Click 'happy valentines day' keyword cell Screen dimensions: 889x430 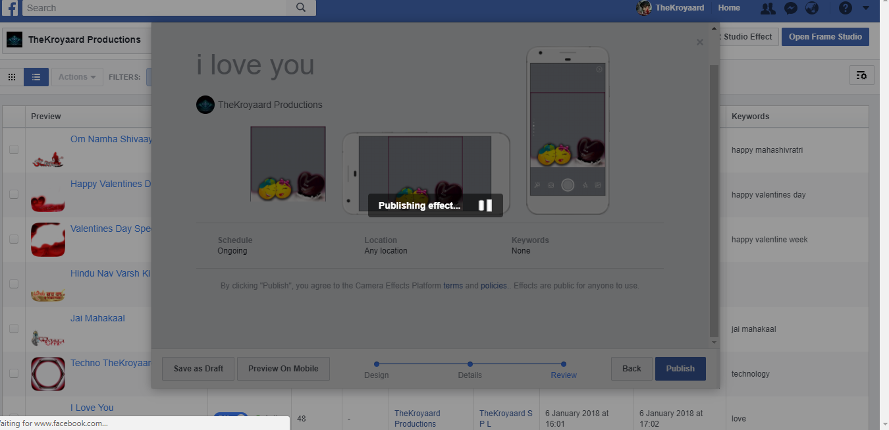coord(768,195)
